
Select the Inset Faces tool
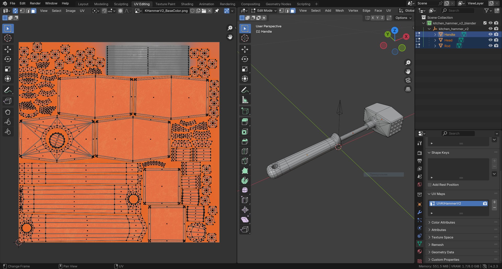[x=245, y=132]
